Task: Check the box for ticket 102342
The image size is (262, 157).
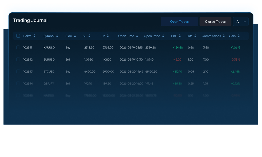Action: pyautogui.click(x=18, y=60)
